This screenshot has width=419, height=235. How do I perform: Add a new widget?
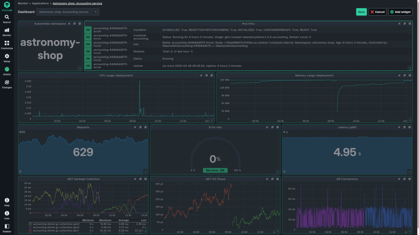pos(400,12)
